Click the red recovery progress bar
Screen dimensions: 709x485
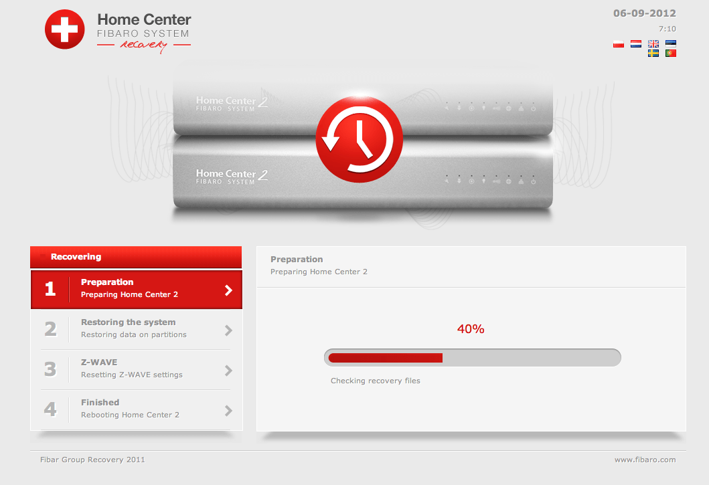pos(473,357)
